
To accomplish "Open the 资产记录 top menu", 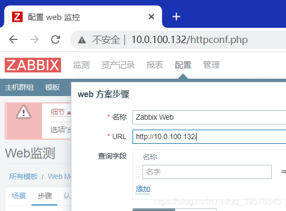I will (118, 65).
